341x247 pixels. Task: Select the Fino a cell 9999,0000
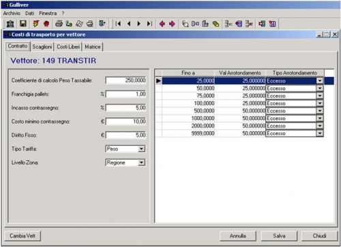tap(188, 133)
